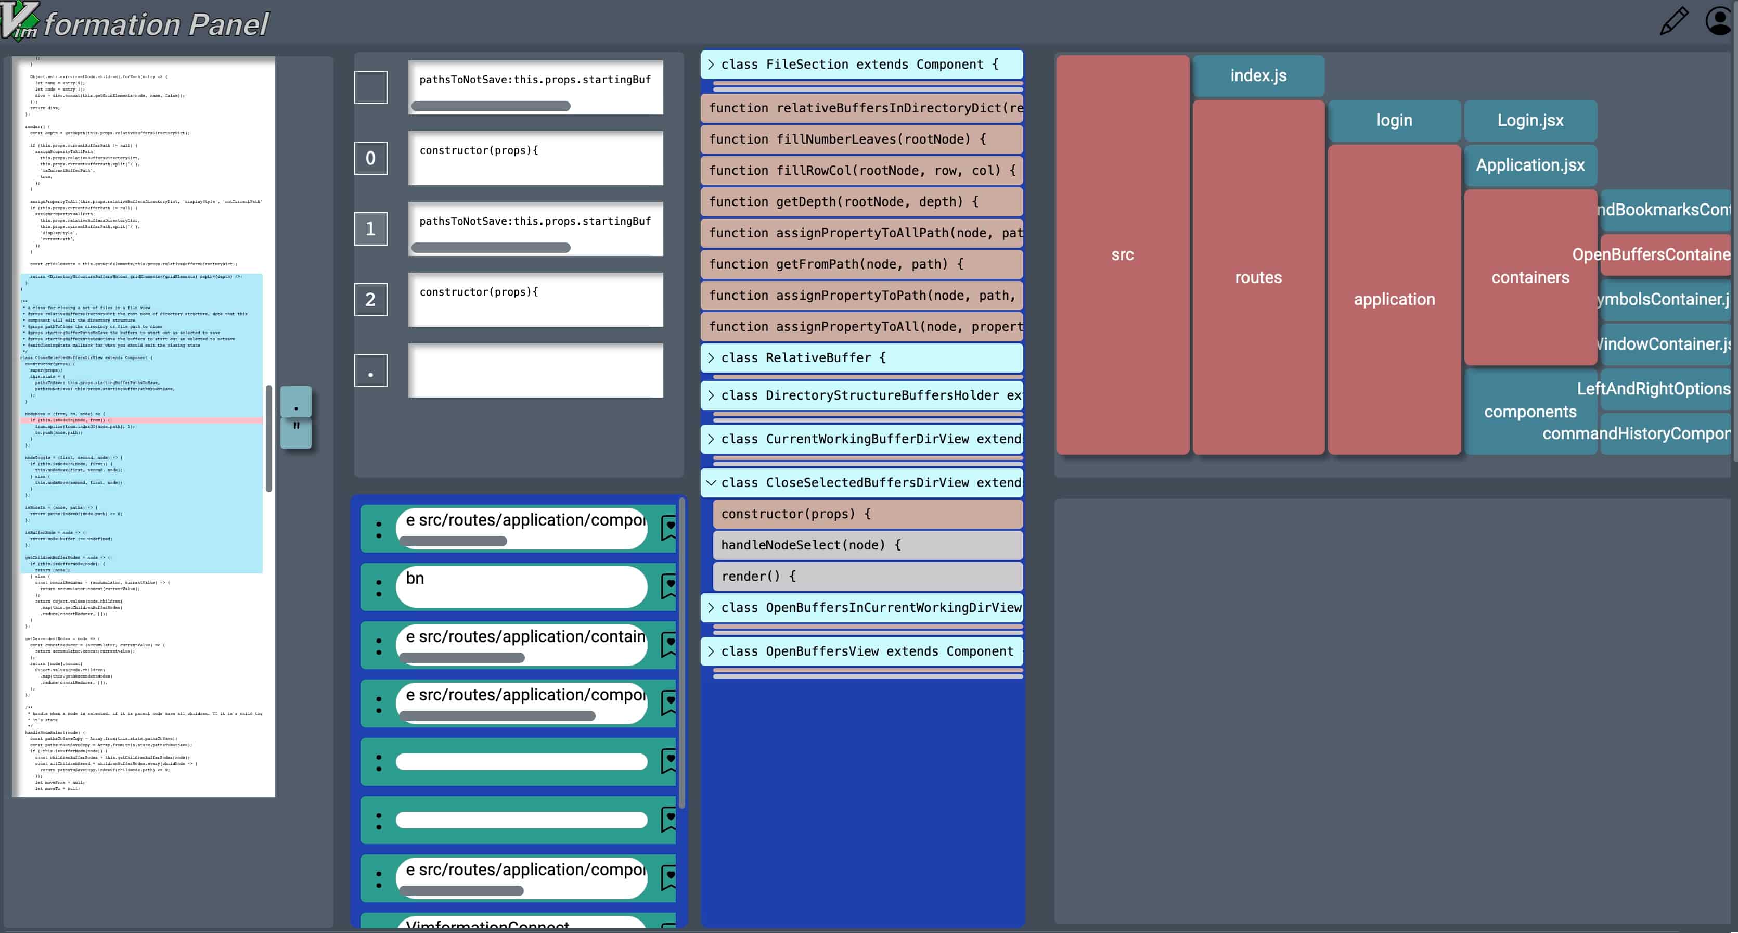Screen dimensions: 1738x933
Task: Click register 0 content 'constructor(props){'
Action: (x=535, y=158)
